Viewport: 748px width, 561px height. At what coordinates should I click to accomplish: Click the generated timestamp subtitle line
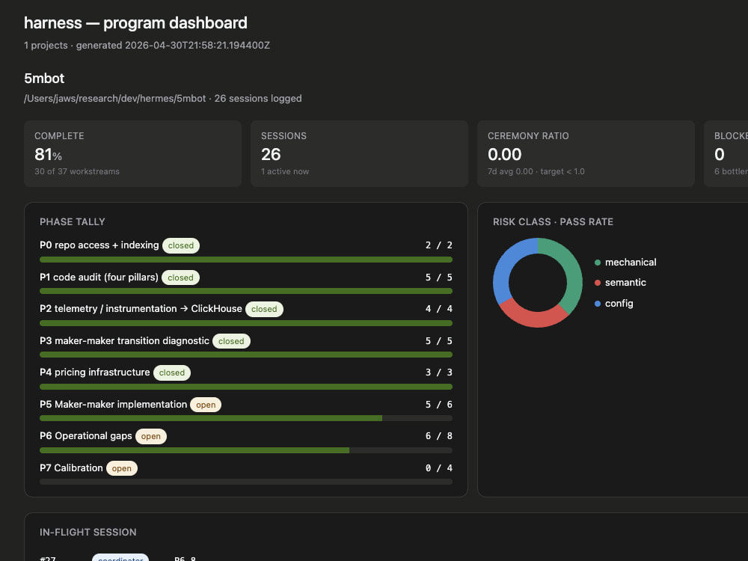click(147, 46)
